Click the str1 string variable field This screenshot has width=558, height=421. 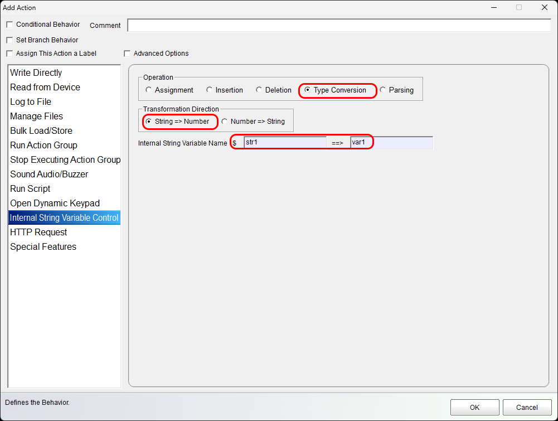[284, 142]
